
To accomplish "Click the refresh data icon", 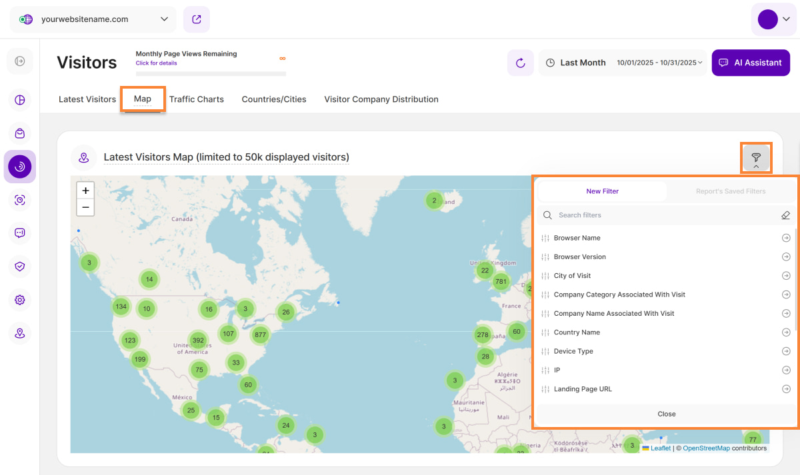I will tap(521, 63).
